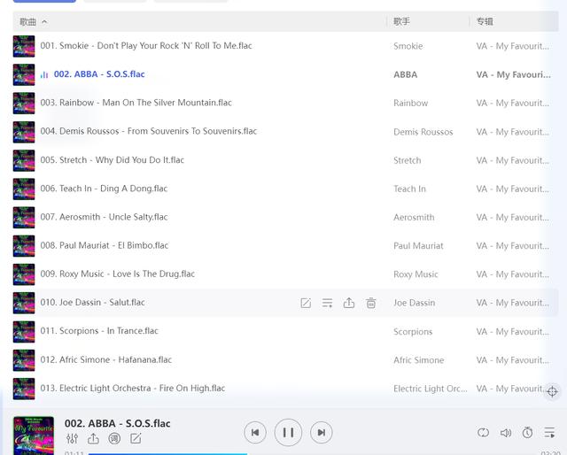Viewport: 567px width, 455px height.
Task: Show lyrics for the playing song
Action: 114,439
